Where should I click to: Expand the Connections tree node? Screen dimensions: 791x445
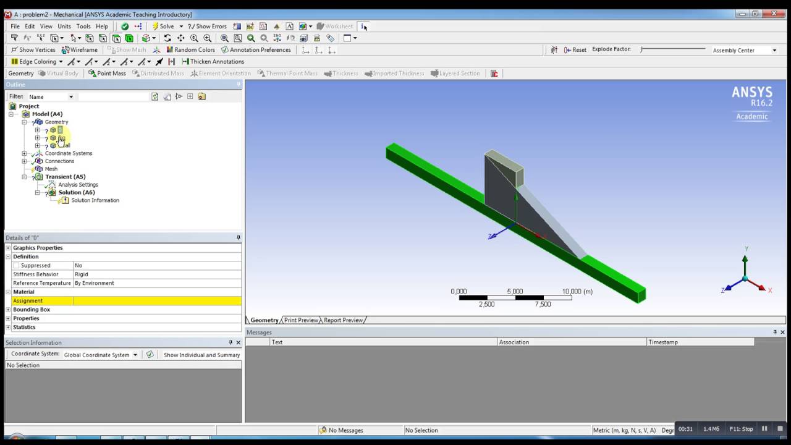click(x=24, y=161)
